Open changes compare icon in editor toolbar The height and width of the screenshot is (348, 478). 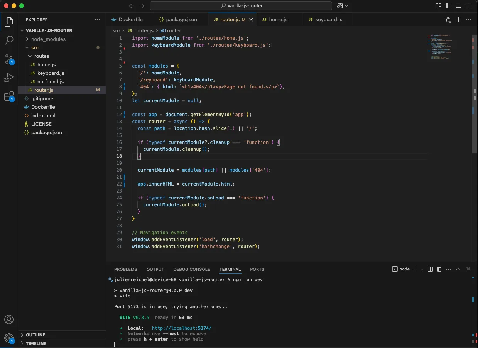[x=448, y=20]
